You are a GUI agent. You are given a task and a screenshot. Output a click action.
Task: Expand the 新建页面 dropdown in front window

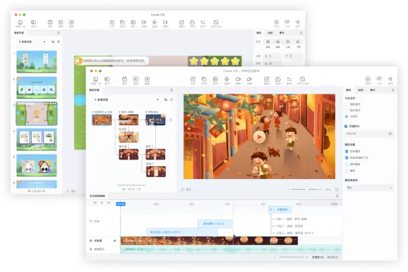click(109, 99)
